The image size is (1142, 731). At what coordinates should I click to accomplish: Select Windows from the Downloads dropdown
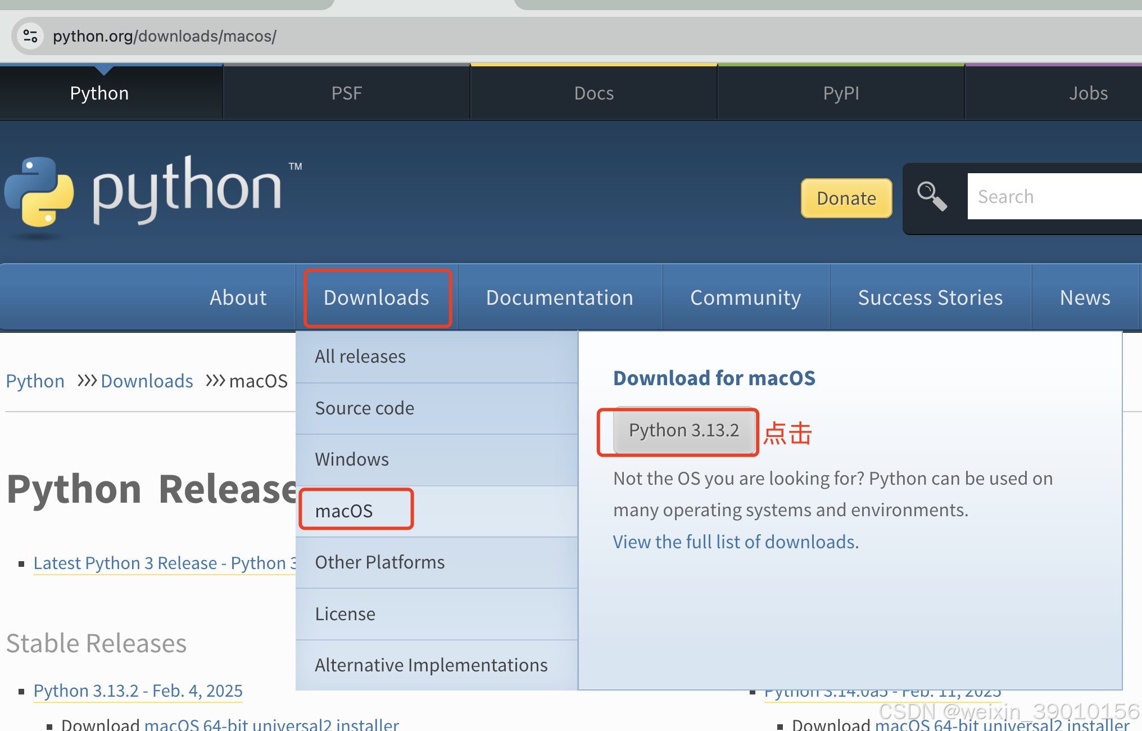click(352, 459)
